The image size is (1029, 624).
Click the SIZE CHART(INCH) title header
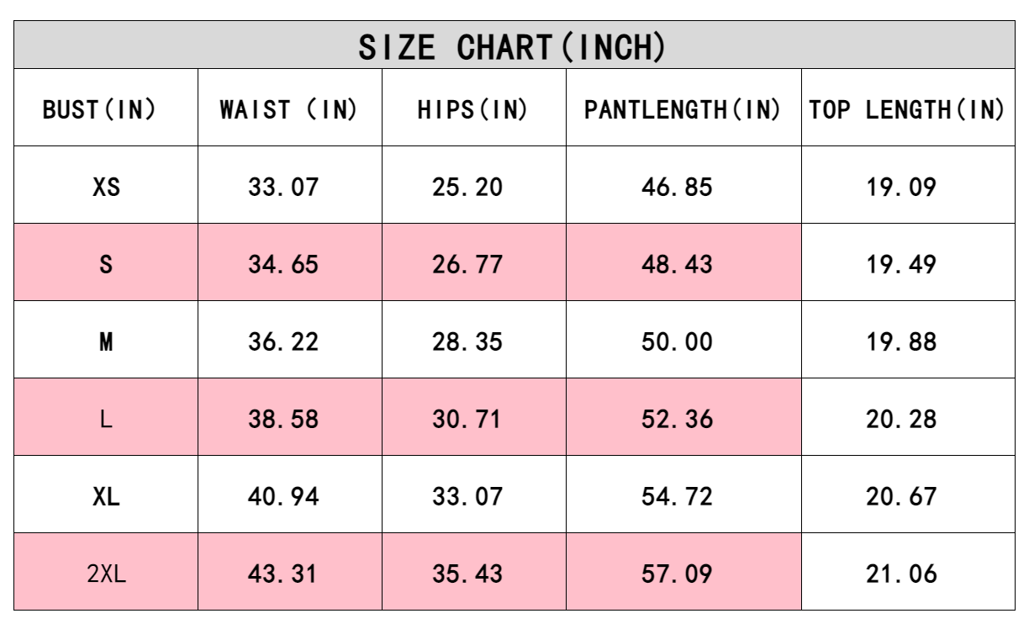[x=514, y=47]
